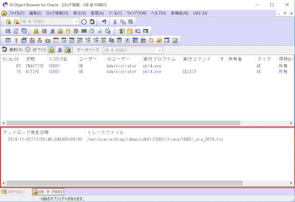
Task: Click the create table grid icon
Action: pyautogui.click(x=8, y=40)
